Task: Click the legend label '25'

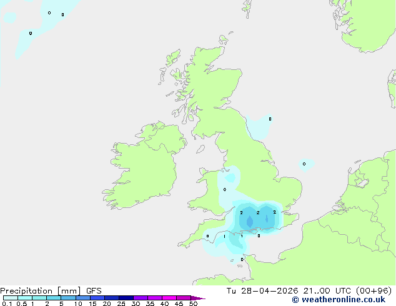Action: [121, 304]
